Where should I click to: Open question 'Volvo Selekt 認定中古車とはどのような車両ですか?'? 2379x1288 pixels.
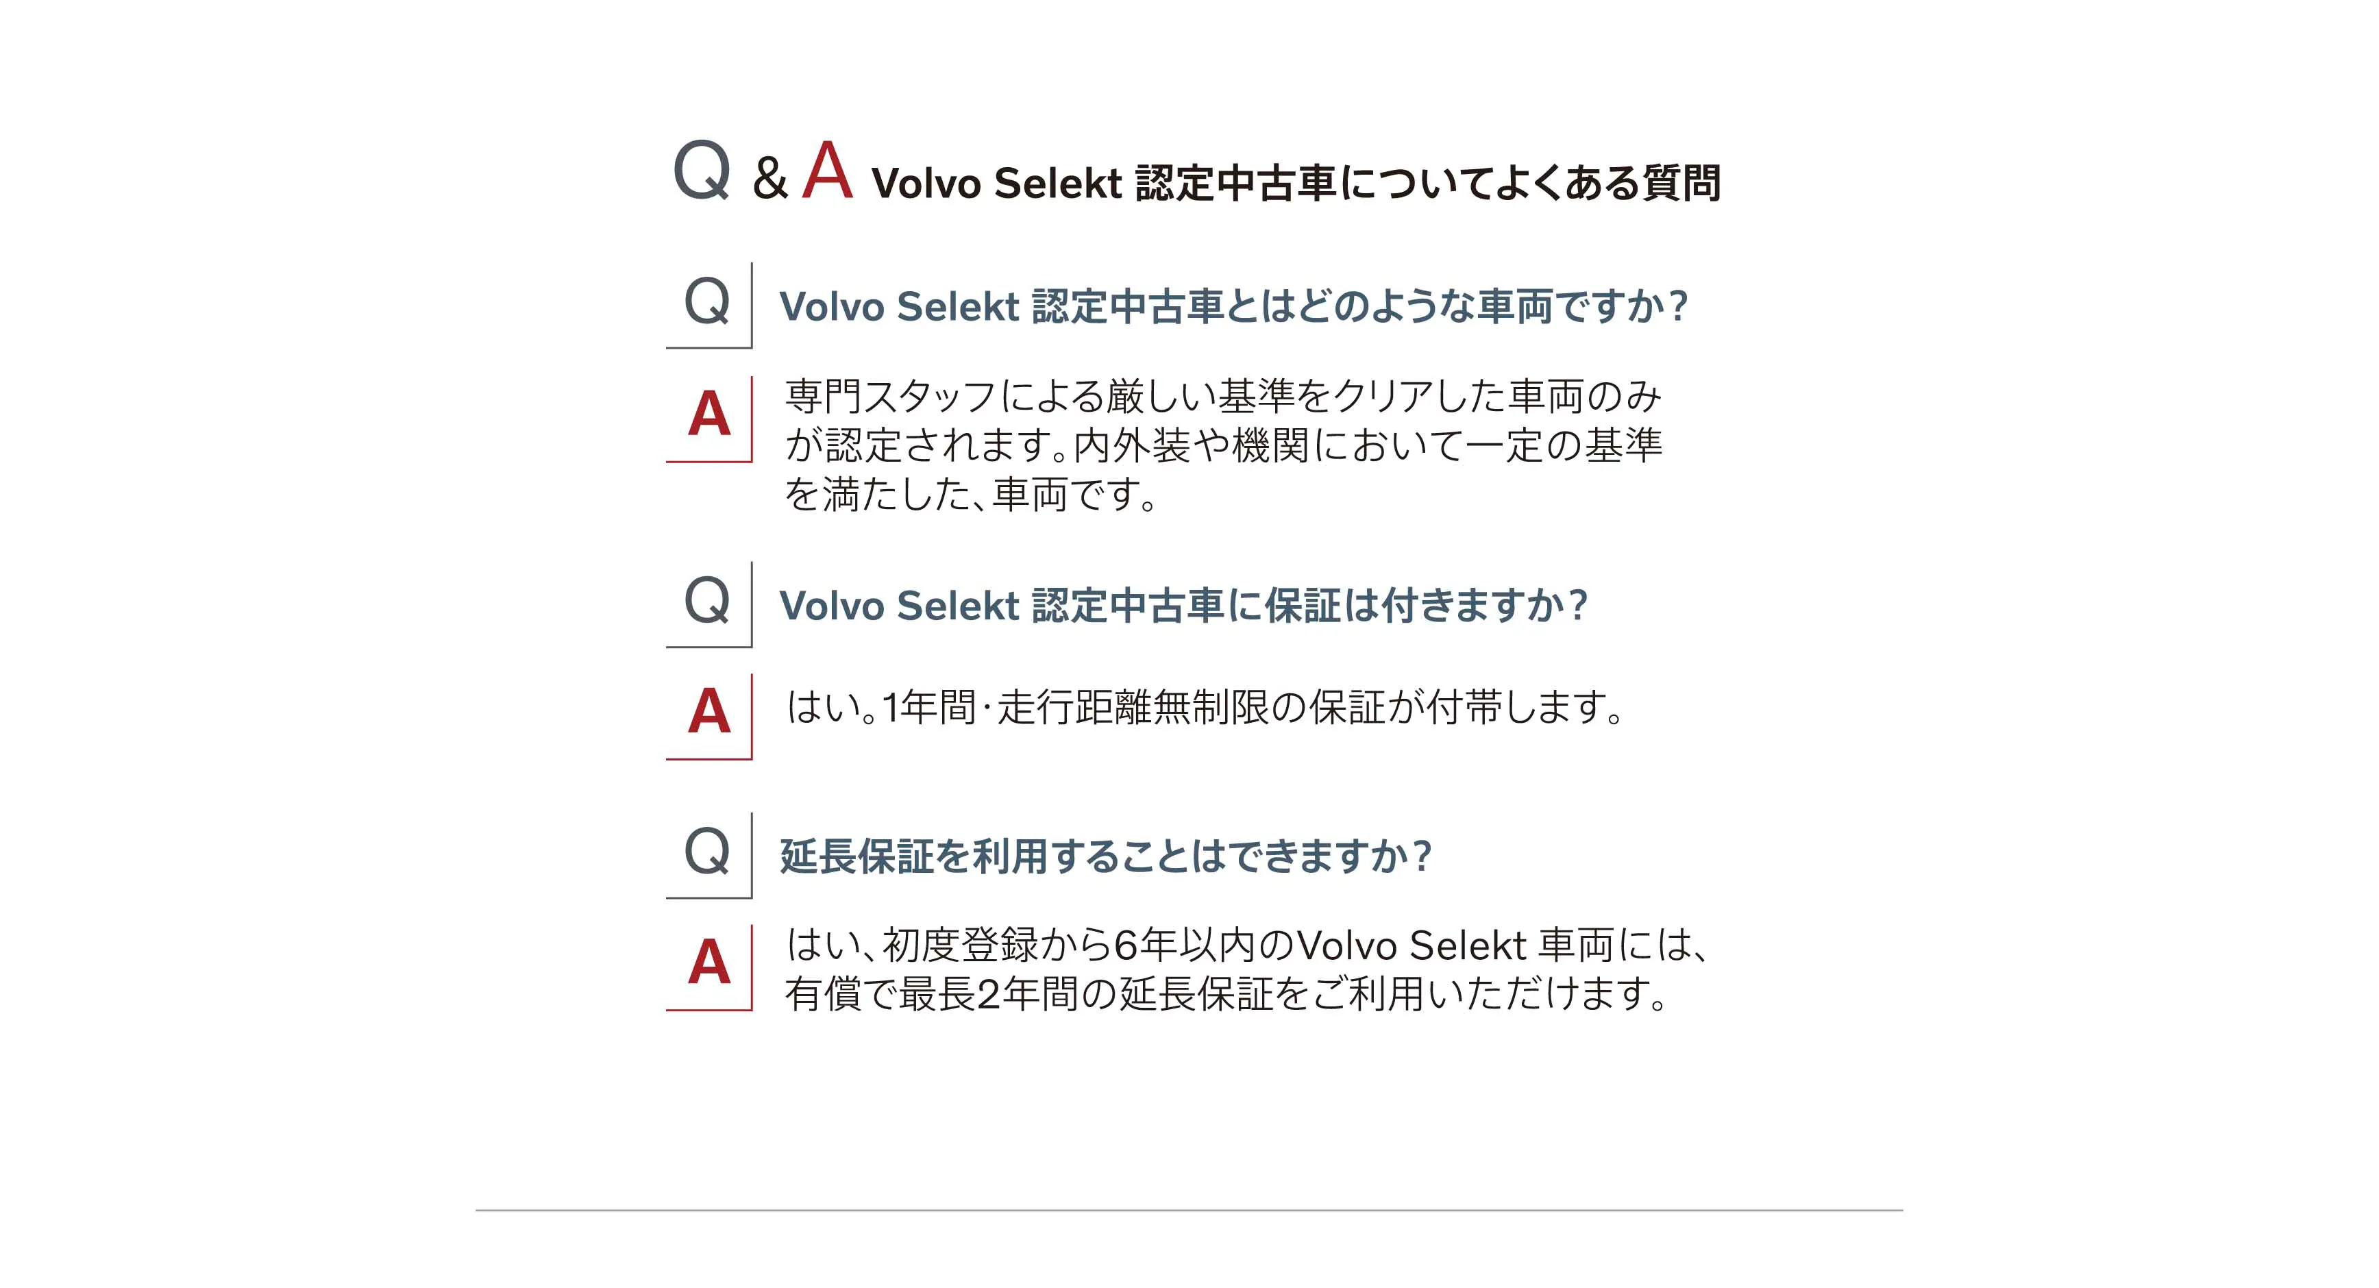click(1233, 306)
